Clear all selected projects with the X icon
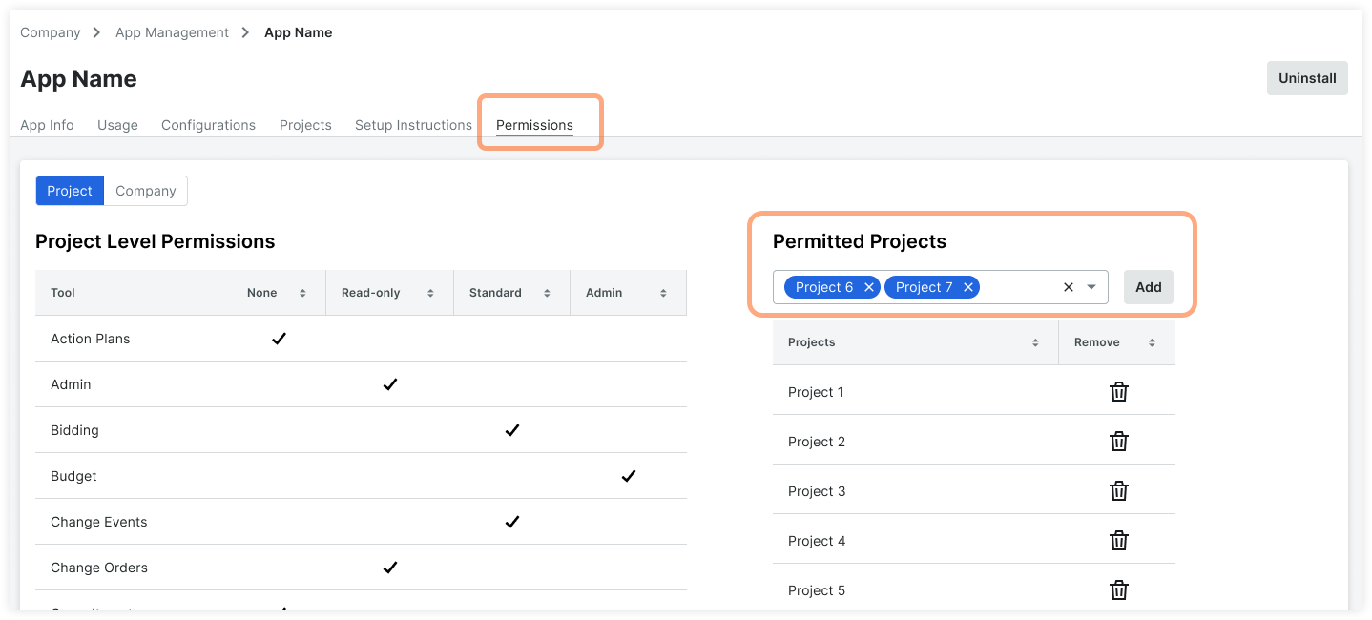 tap(1068, 286)
